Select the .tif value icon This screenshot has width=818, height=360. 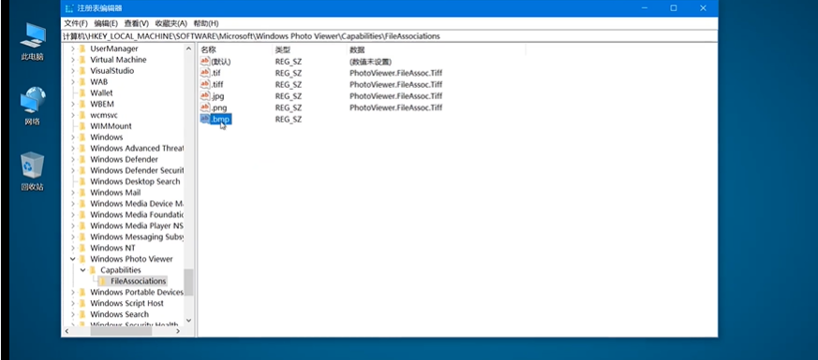pyautogui.click(x=205, y=73)
